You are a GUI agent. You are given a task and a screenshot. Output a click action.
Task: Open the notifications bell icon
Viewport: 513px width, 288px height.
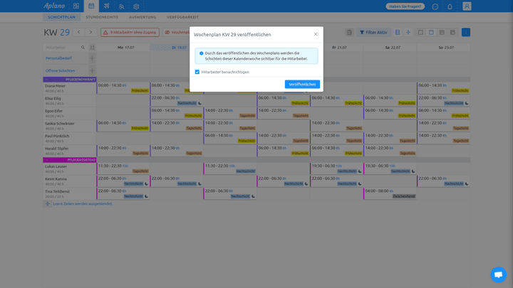pos(450,6)
